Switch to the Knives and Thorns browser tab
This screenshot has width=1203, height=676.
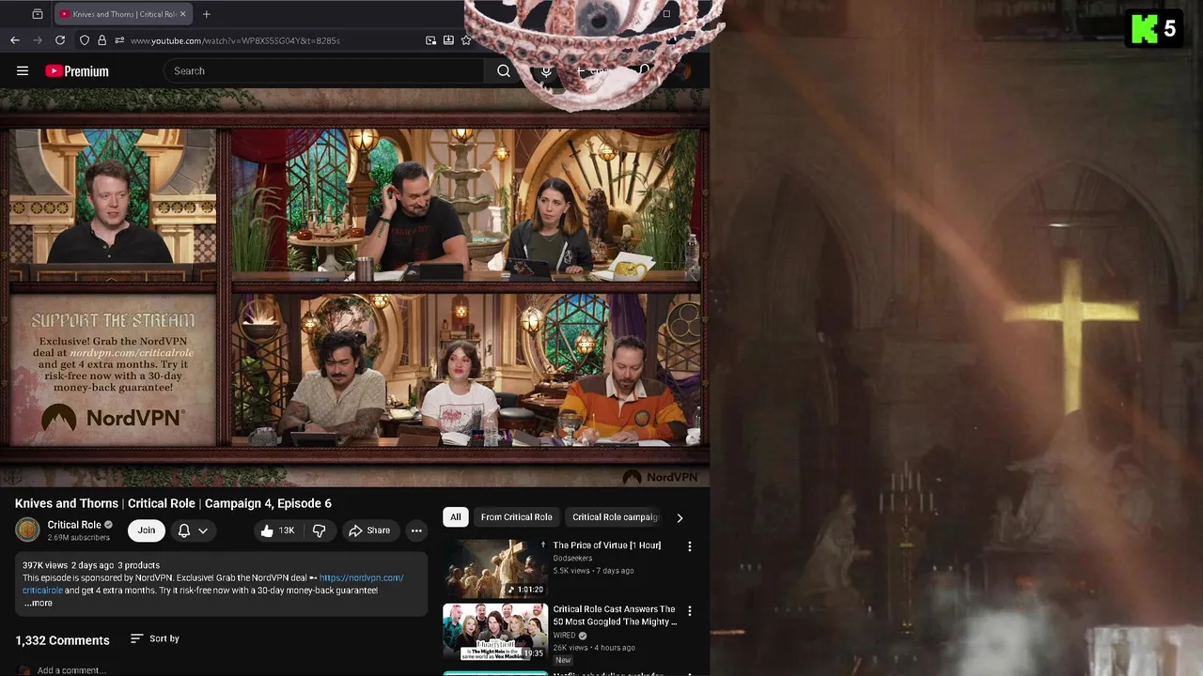click(x=122, y=14)
